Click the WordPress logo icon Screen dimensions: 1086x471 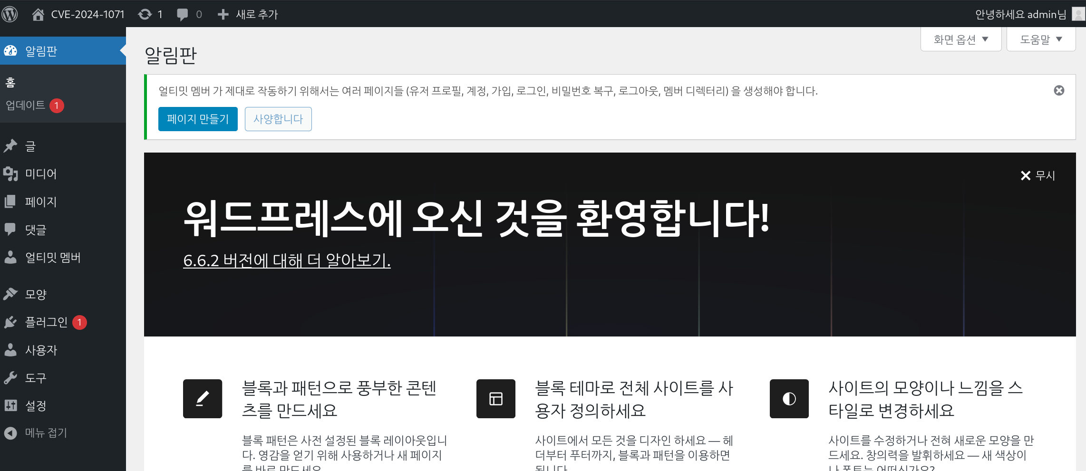10,14
